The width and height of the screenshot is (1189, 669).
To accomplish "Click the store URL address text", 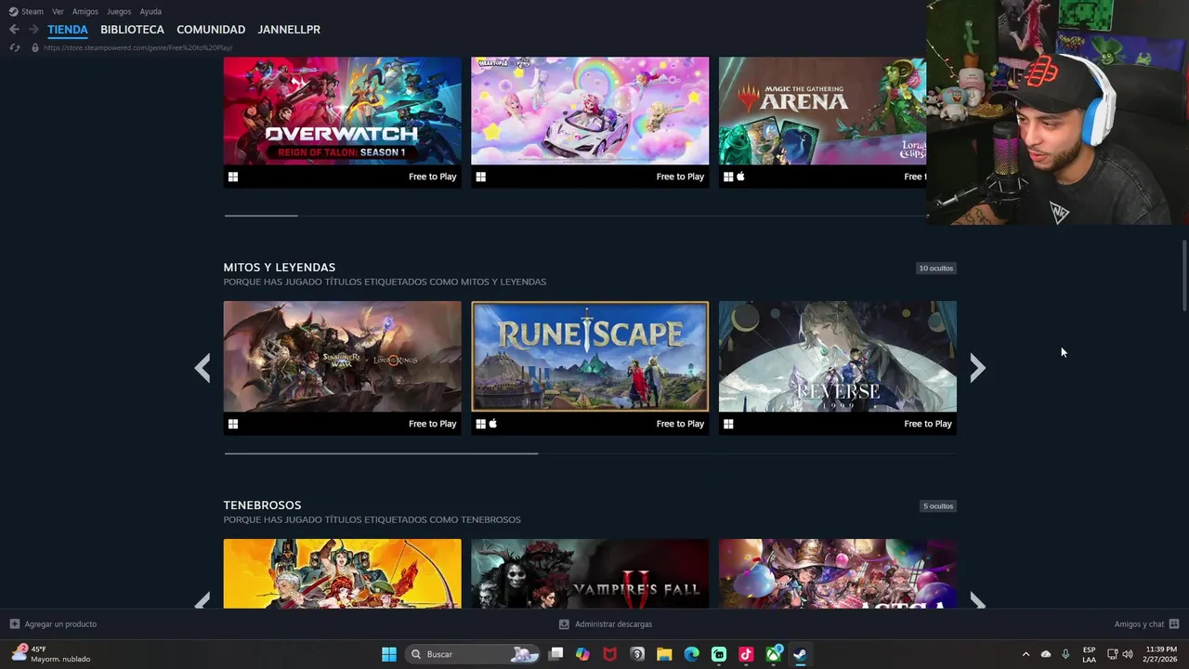I will tap(137, 47).
